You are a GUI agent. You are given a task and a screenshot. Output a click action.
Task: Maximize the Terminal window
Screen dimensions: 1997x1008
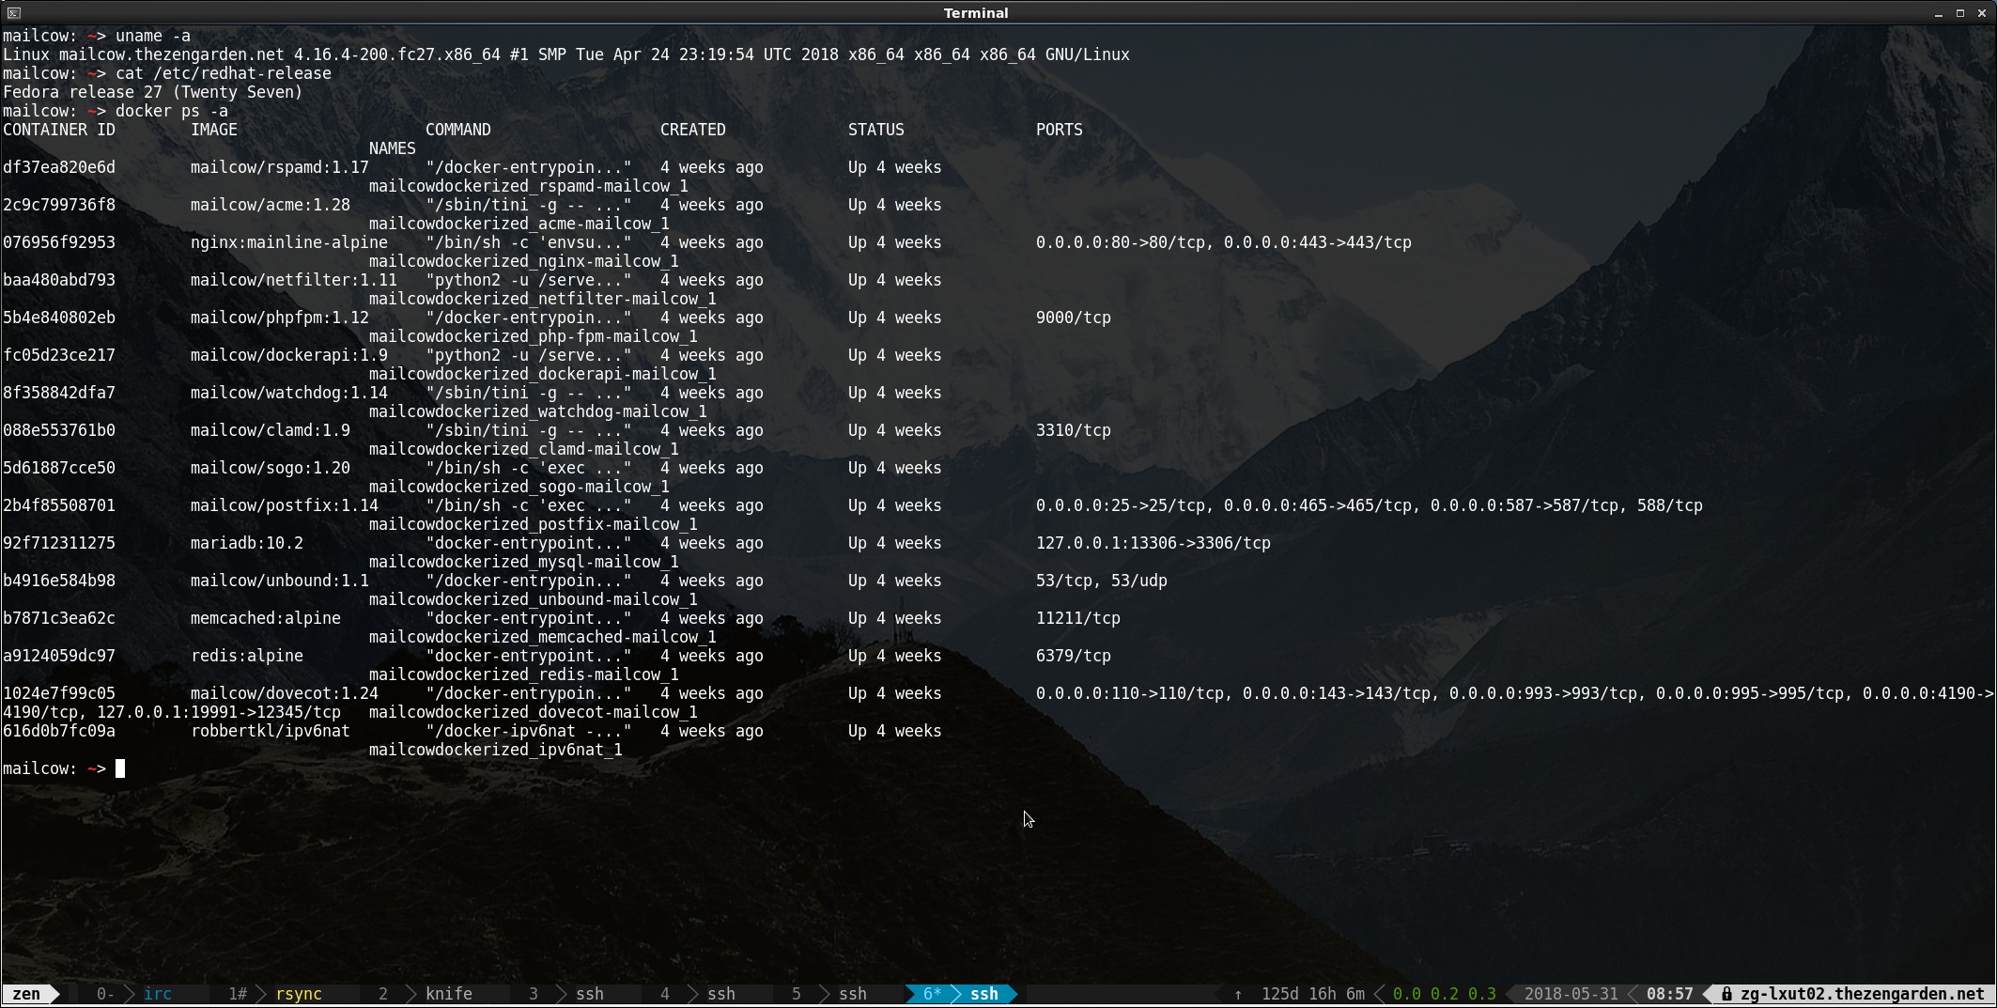coord(1960,13)
